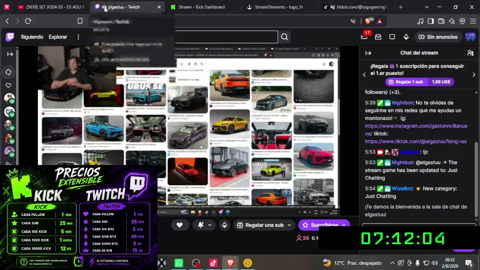The height and width of the screenshot is (270, 480).
Task: Switch to the StreamElements tugo_lh tab
Action: pyautogui.click(x=278, y=7)
